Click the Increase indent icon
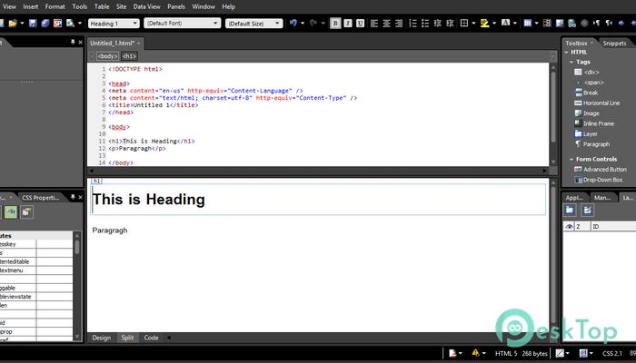The width and height of the screenshot is (636, 363). point(450,24)
